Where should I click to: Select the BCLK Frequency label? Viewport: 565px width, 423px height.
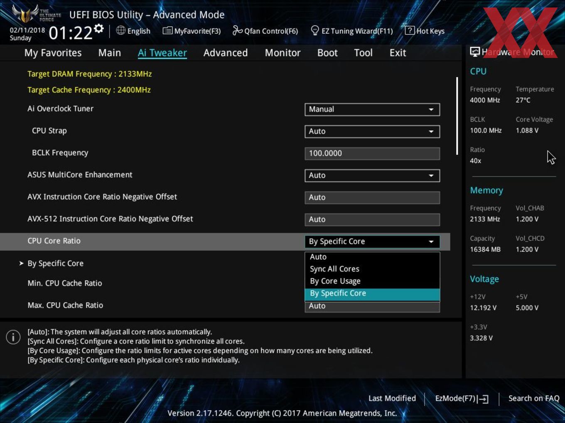click(x=60, y=153)
